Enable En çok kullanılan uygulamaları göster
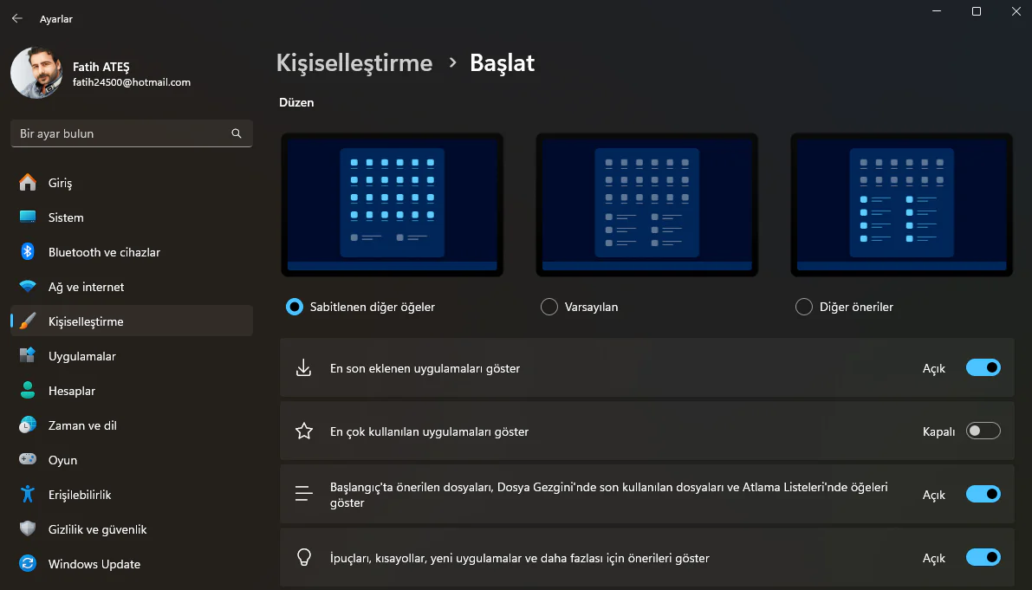1032x590 pixels. tap(983, 430)
